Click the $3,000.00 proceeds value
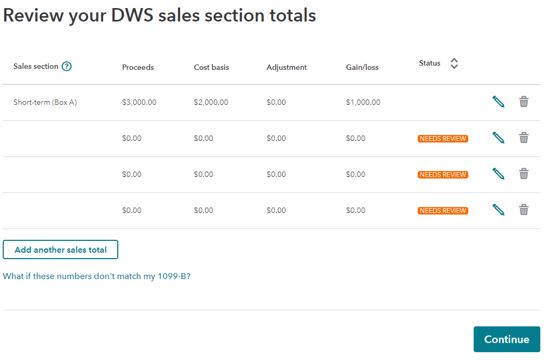This screenshot has height=364, width=550. click(139, 102)
